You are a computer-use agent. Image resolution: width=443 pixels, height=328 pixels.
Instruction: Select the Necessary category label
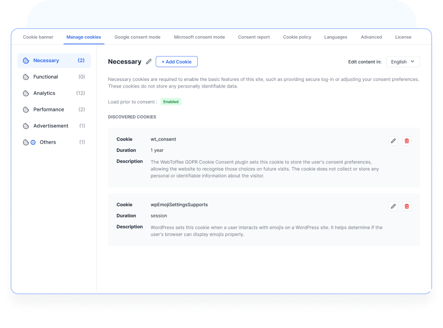[46, 61]
